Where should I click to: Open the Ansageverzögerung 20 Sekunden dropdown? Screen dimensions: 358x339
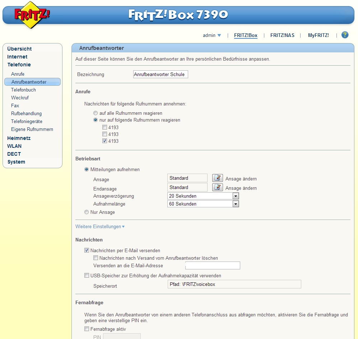click(x=203, y=196)
